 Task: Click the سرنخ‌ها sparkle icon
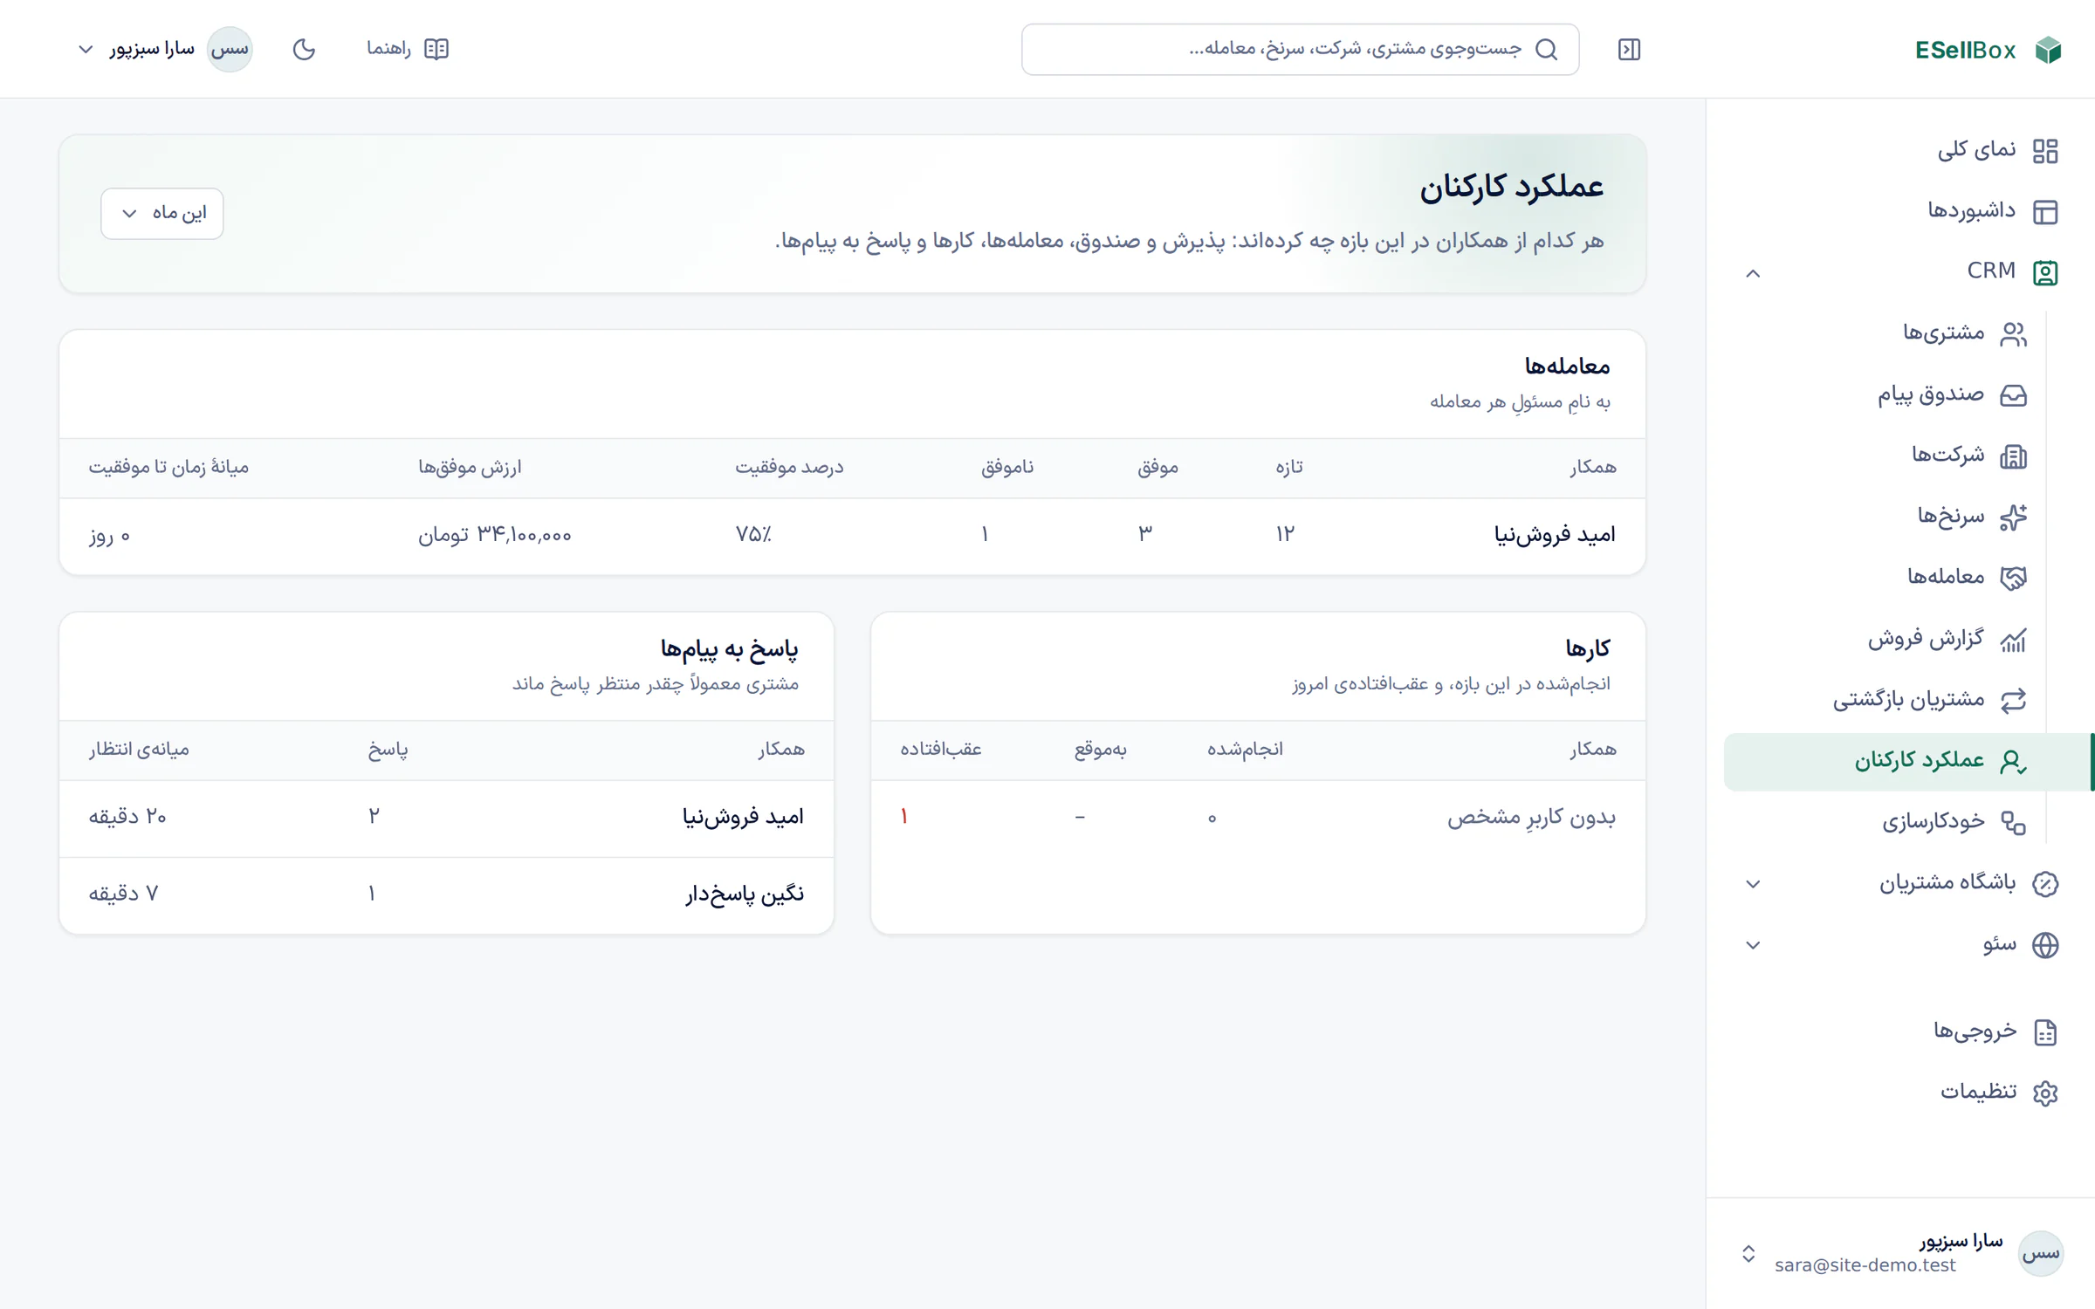coord(2013,517)
